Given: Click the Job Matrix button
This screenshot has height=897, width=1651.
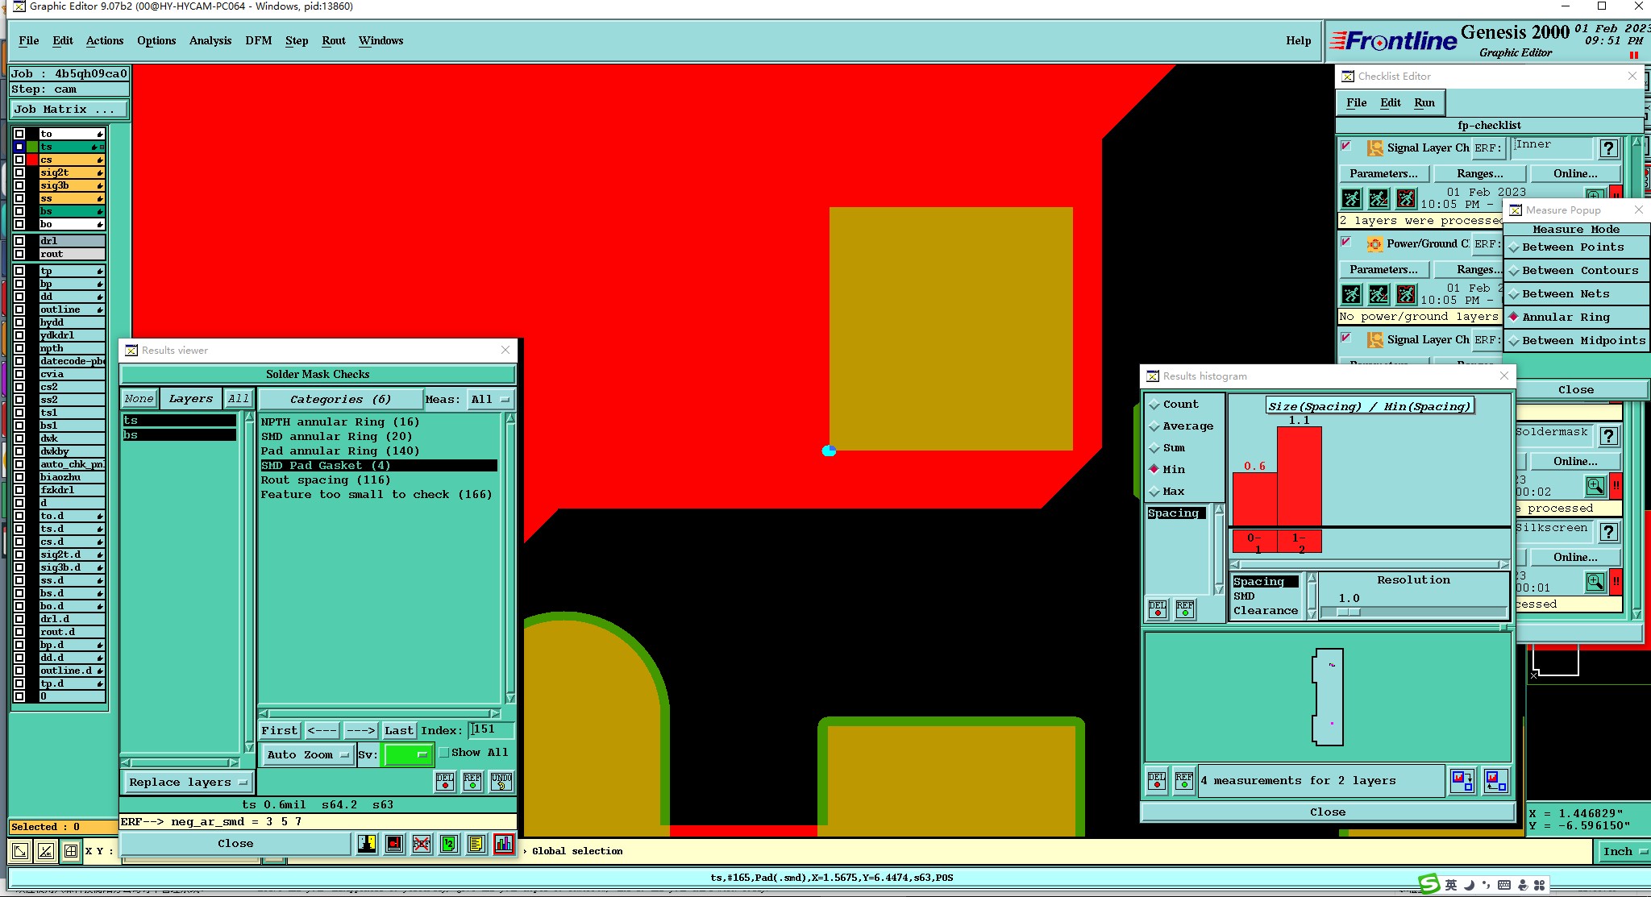Looking at the screenshot, I should 69,110.
